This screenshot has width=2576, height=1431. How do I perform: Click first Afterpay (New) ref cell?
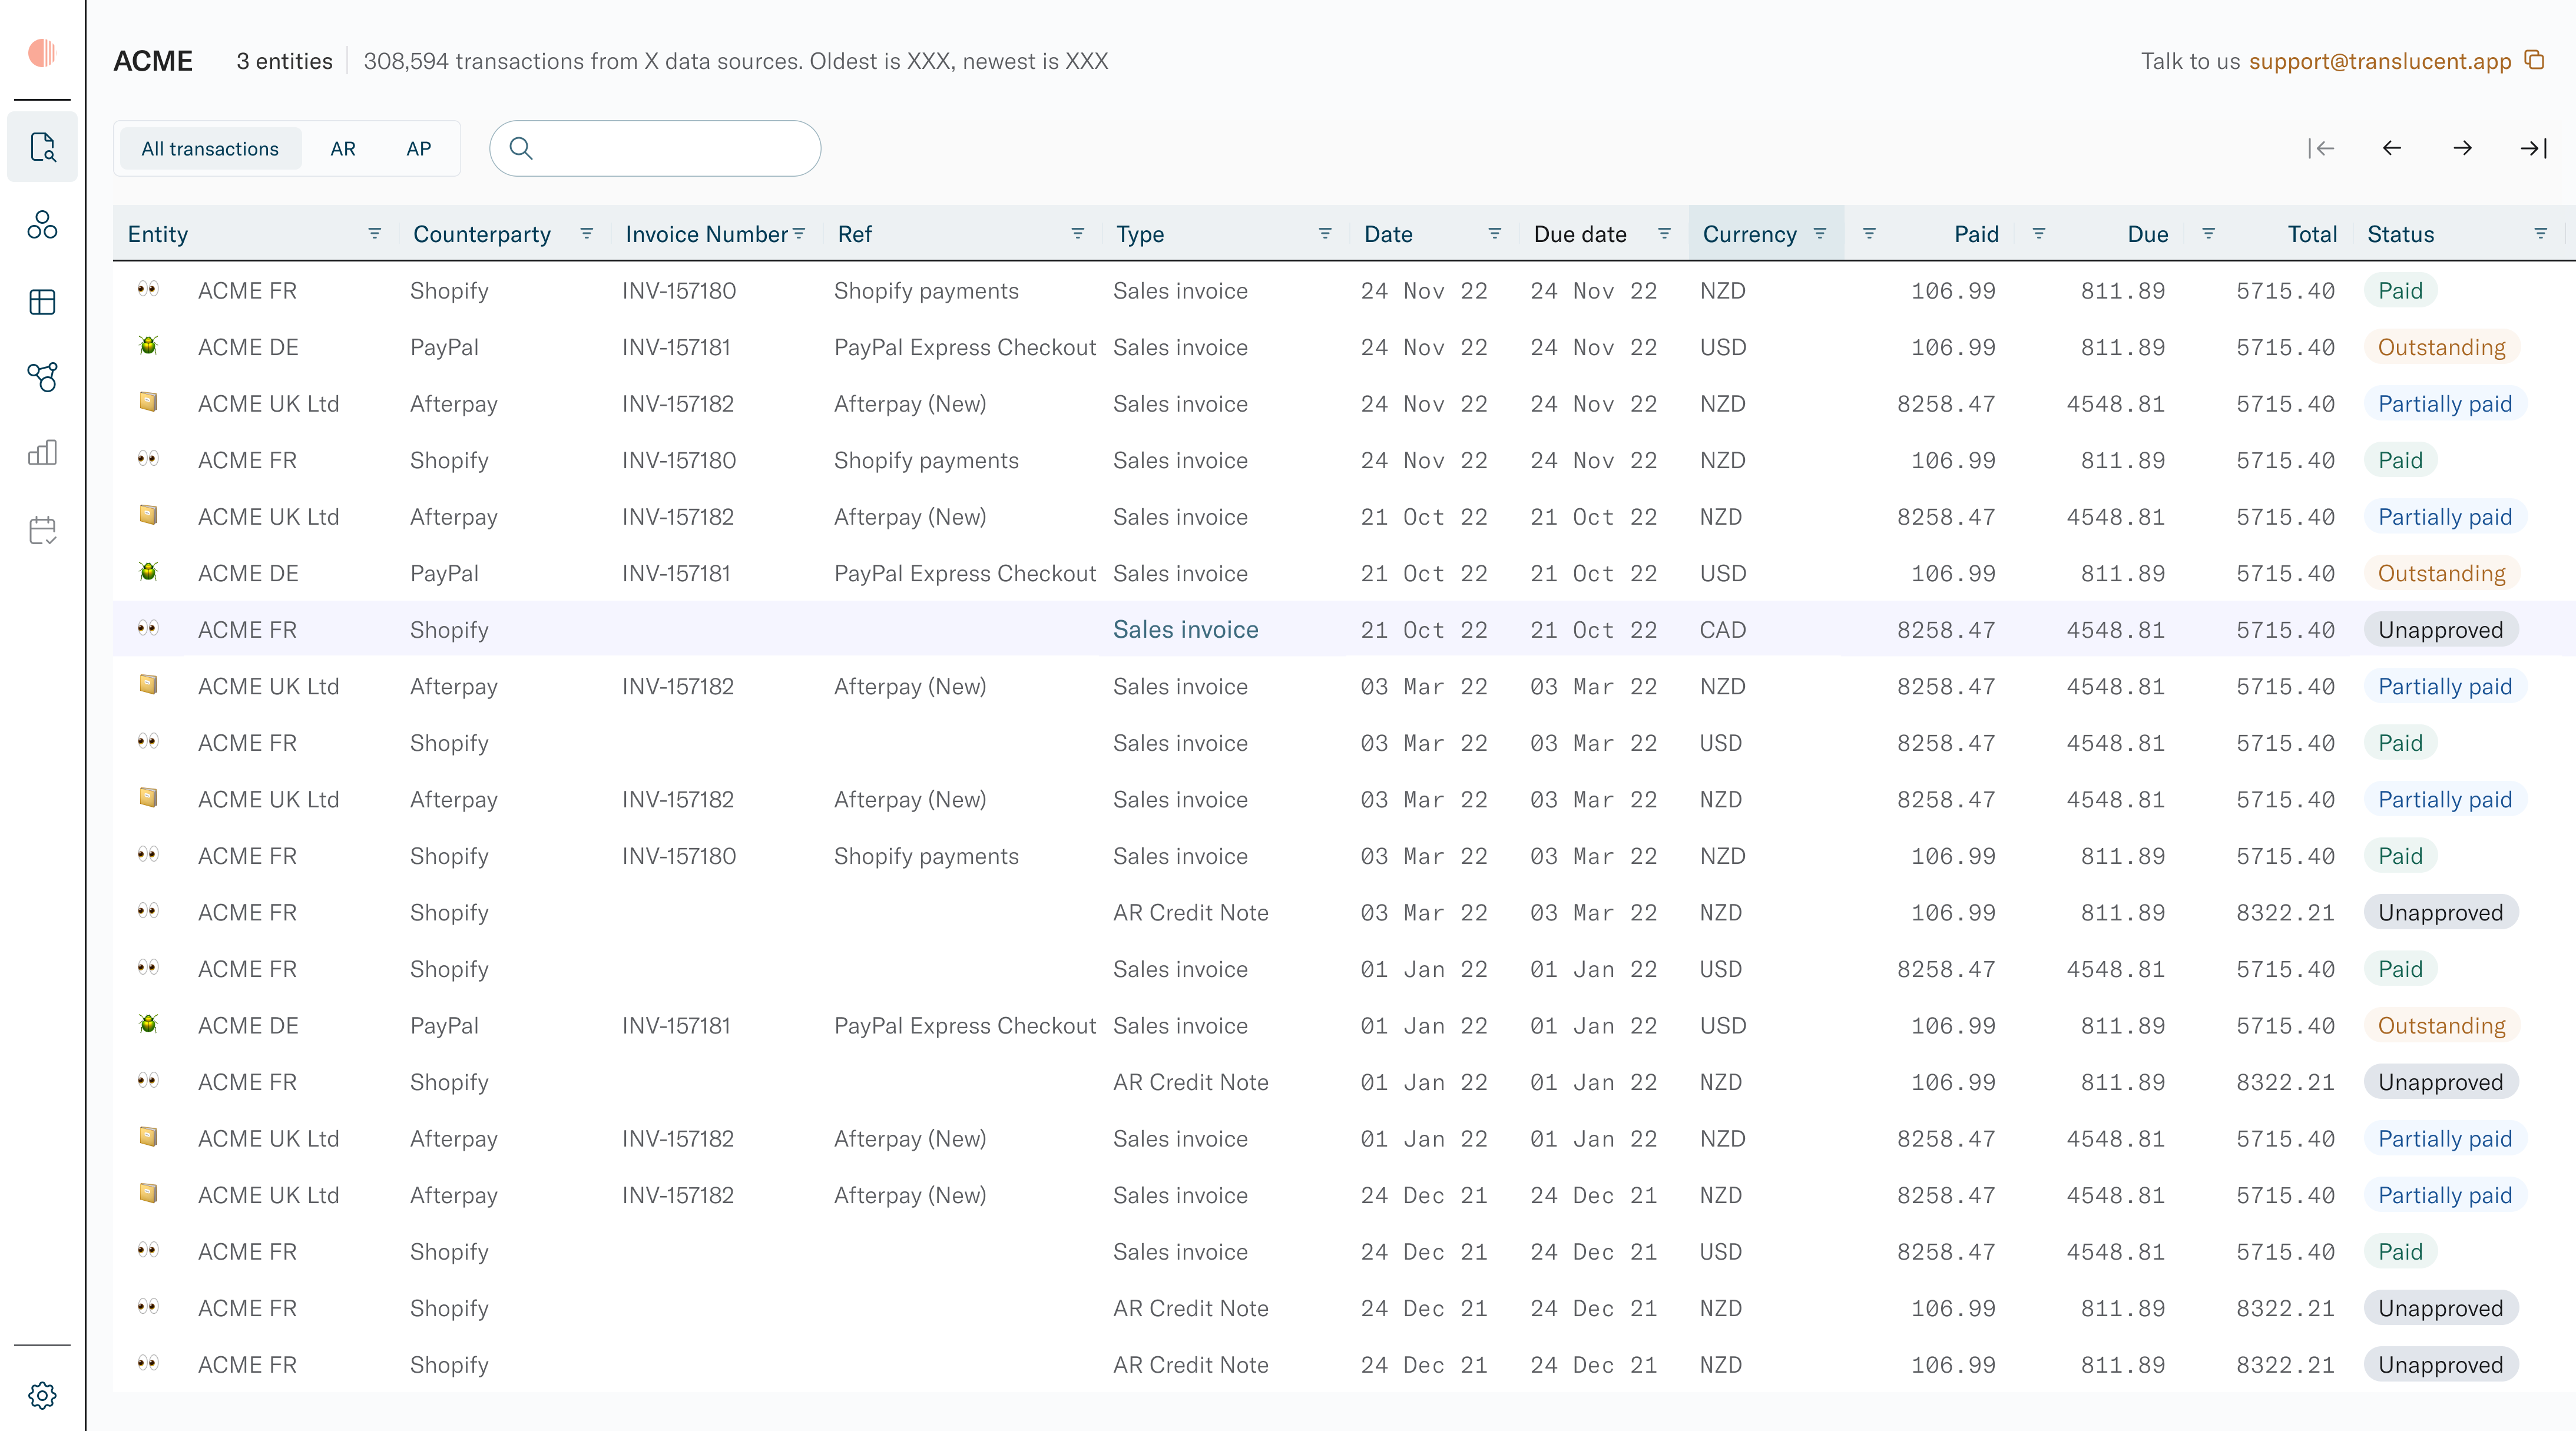pyautogui.click(x=910, y=404)
